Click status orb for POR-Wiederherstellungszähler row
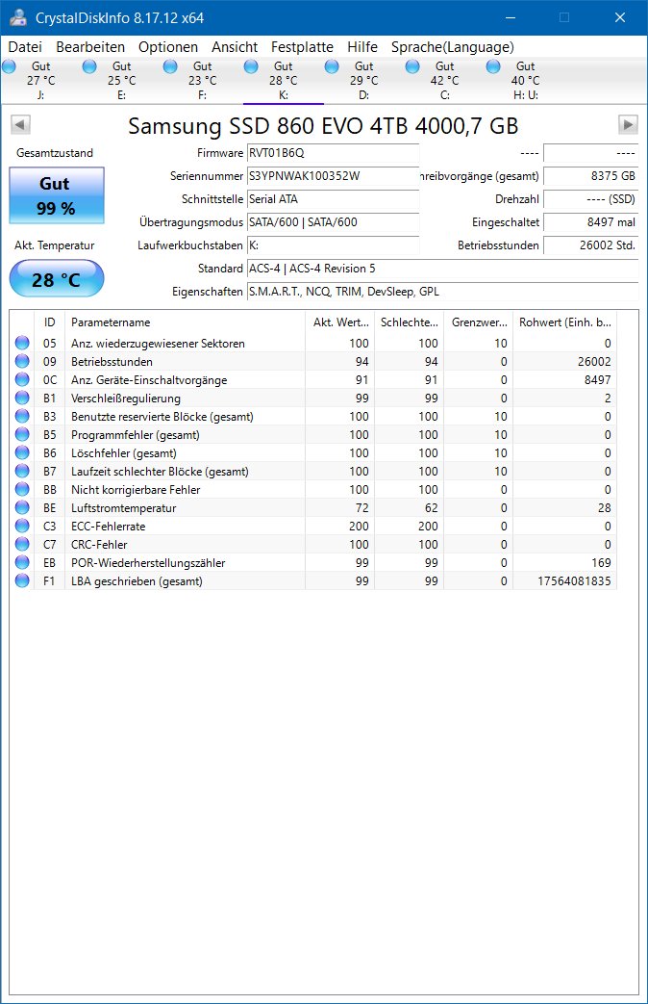 pos(22,562)
